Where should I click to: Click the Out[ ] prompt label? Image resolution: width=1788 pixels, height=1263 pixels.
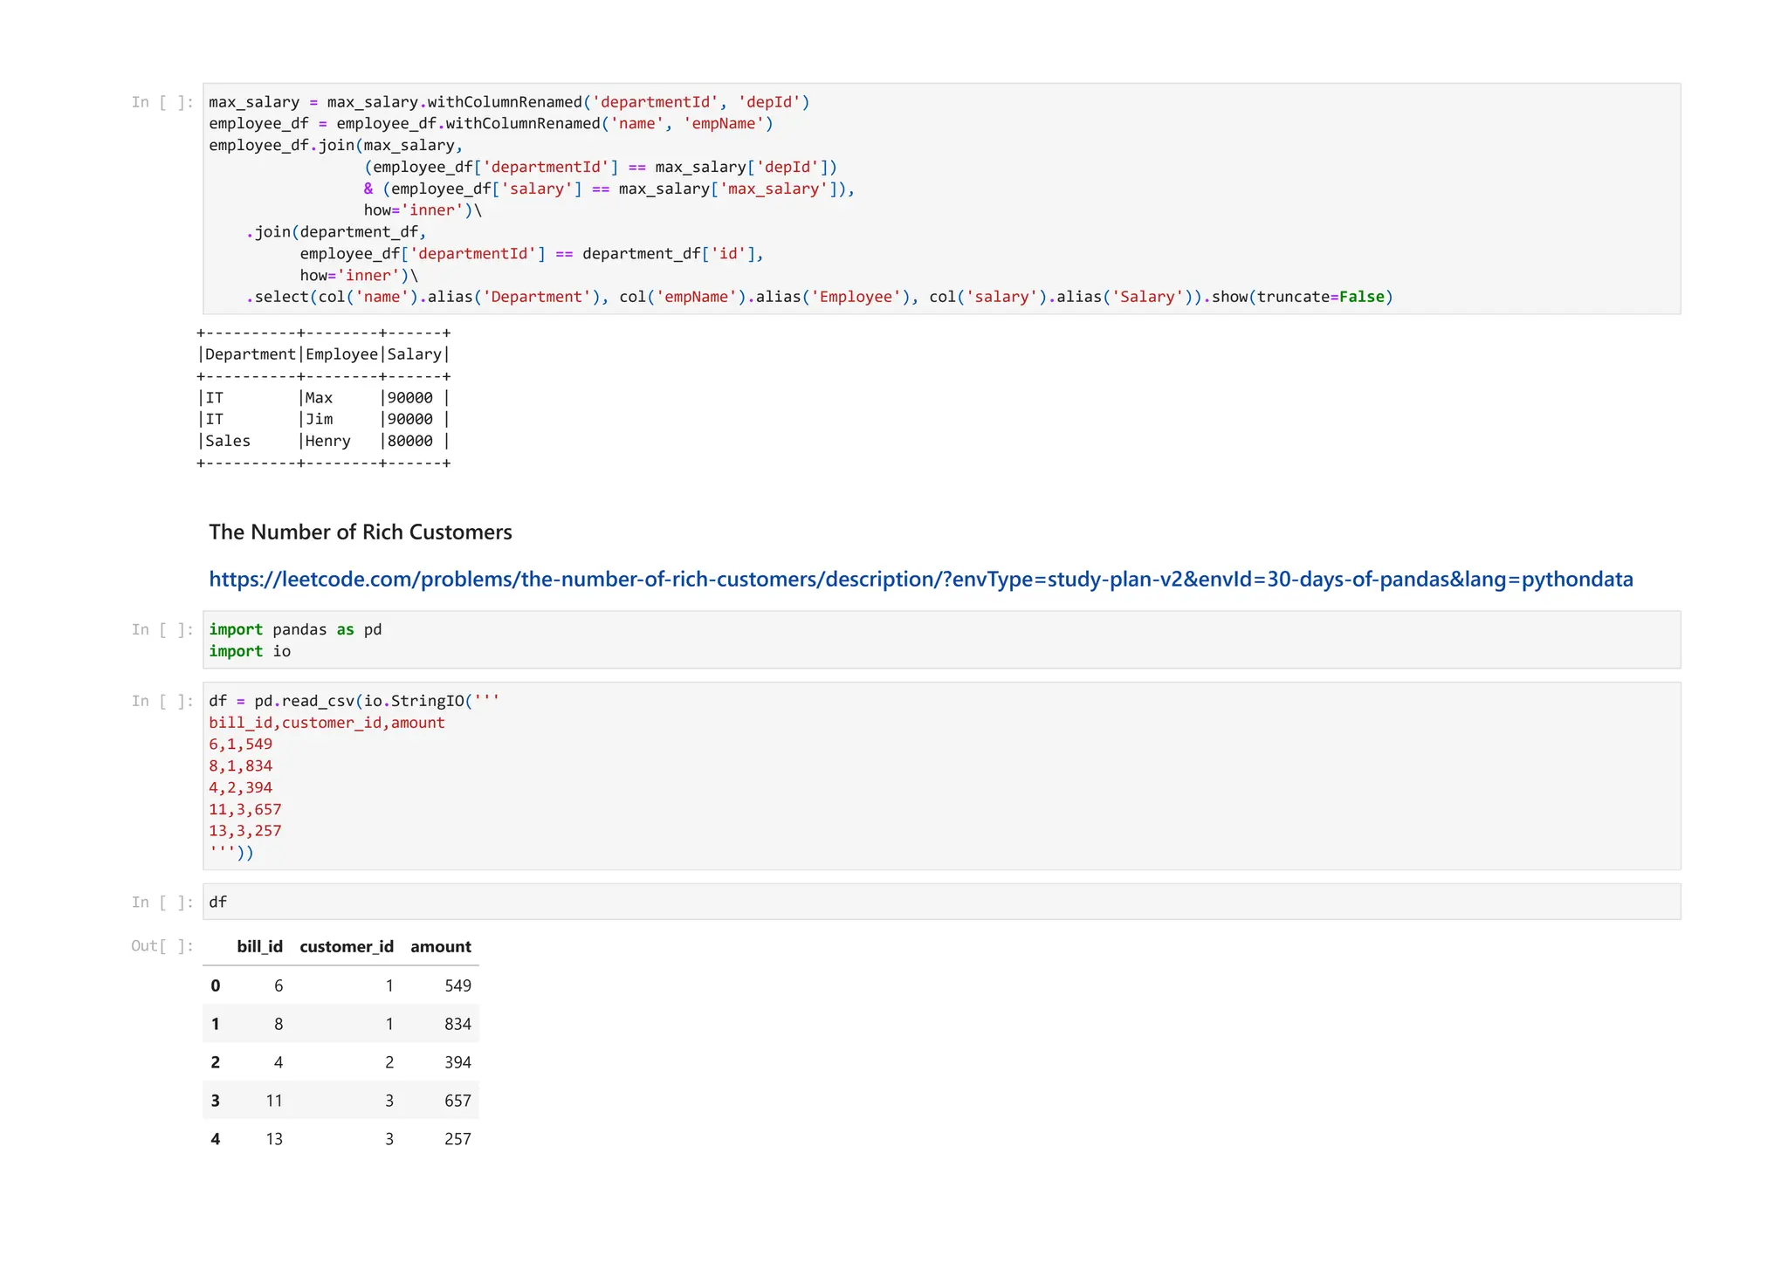click(x=162, y=946)
